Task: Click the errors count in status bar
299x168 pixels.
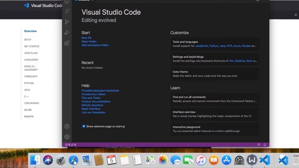Action: (68, 145)
